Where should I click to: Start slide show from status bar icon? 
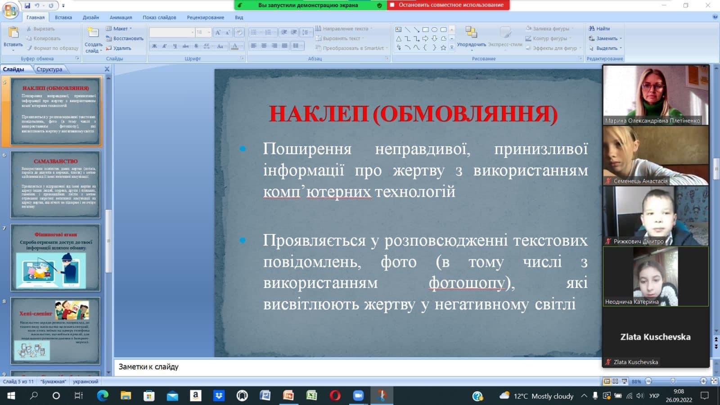(624, 381)
